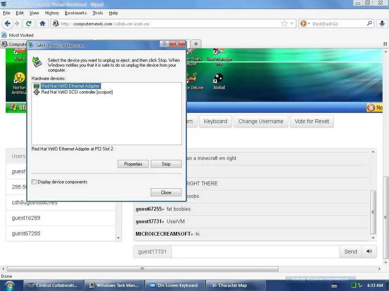The image size is (389, 291).
Task: Go to the Home page icon
Action: (x=43, y=23)
